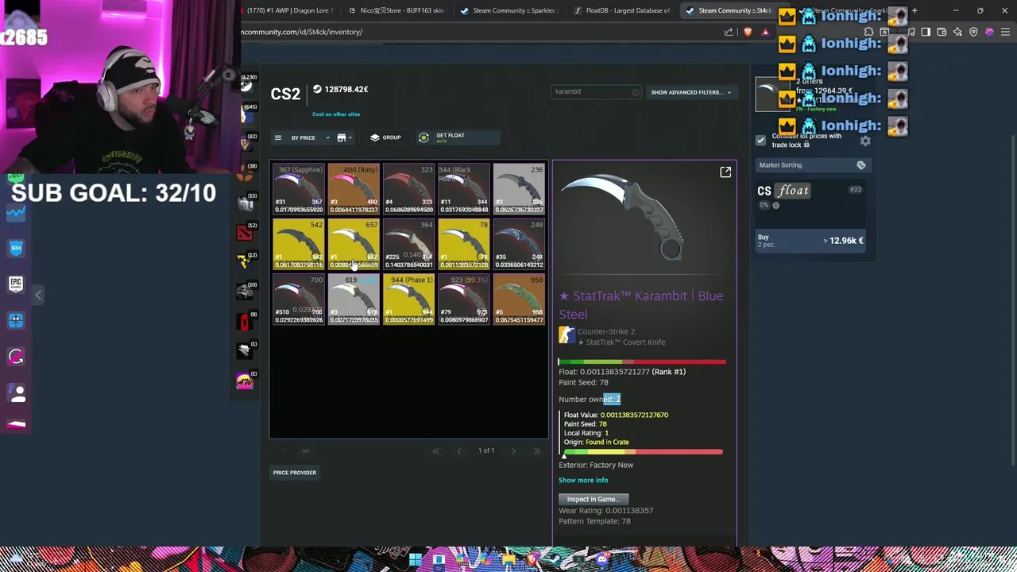This screenshot has height=572, width=1017.
Task: Open the SIH icon in far-left bar
Action: coord(16,248)
